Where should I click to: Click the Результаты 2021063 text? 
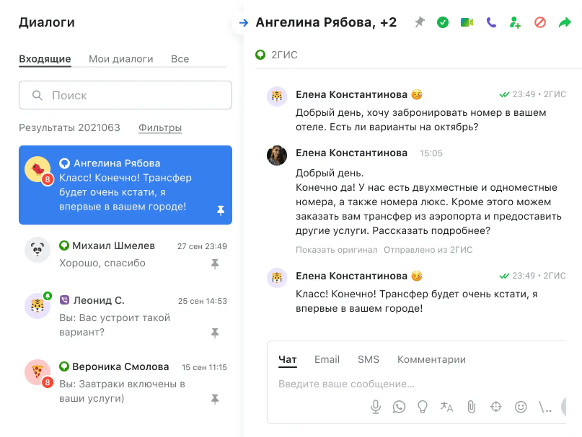69,127
